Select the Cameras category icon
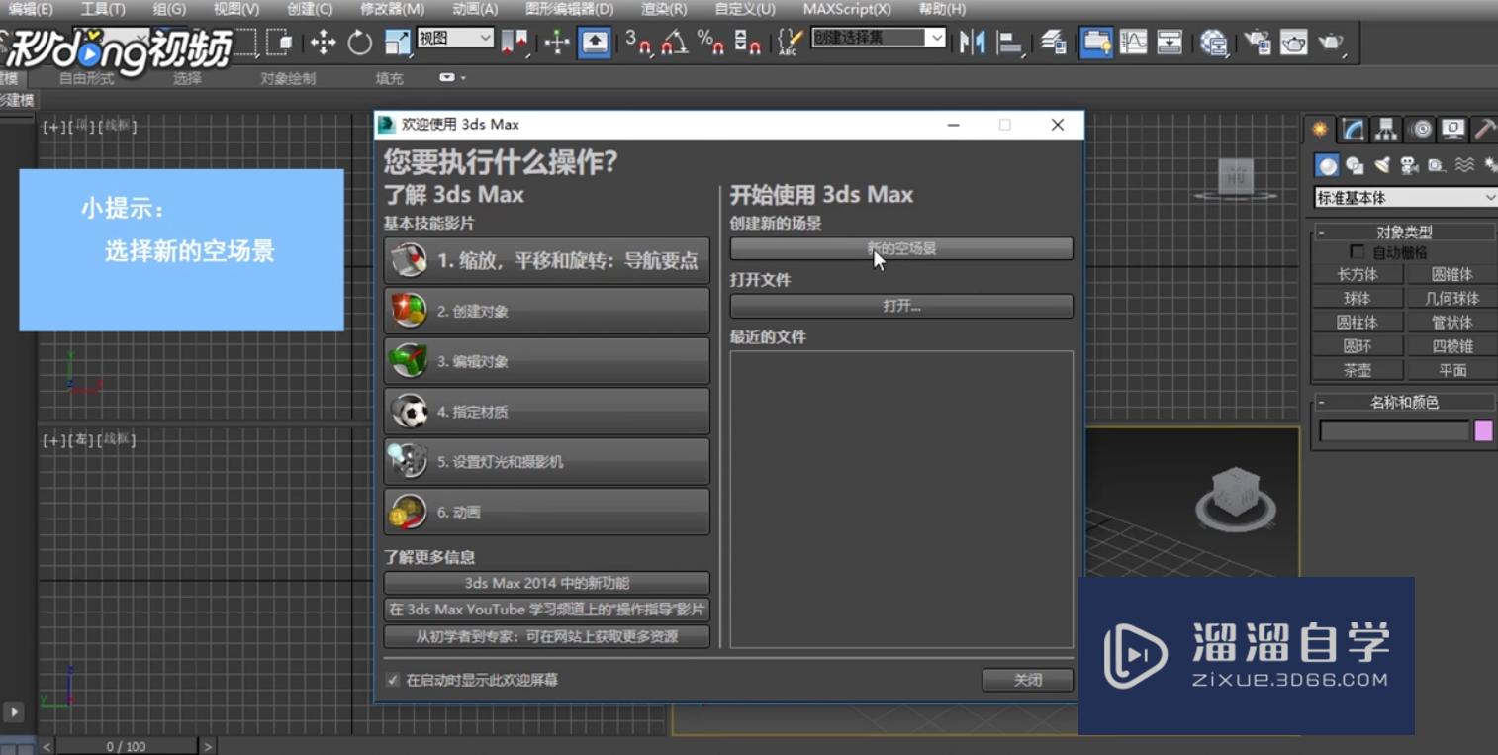The height and width of the screenshot is (755, 1498). [1409, 165]
